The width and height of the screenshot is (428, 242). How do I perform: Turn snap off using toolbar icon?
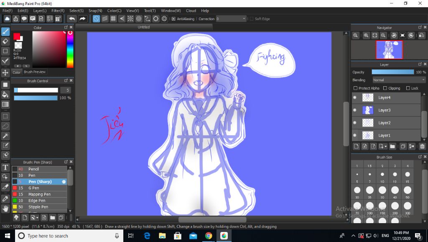(x=97, y=18)
